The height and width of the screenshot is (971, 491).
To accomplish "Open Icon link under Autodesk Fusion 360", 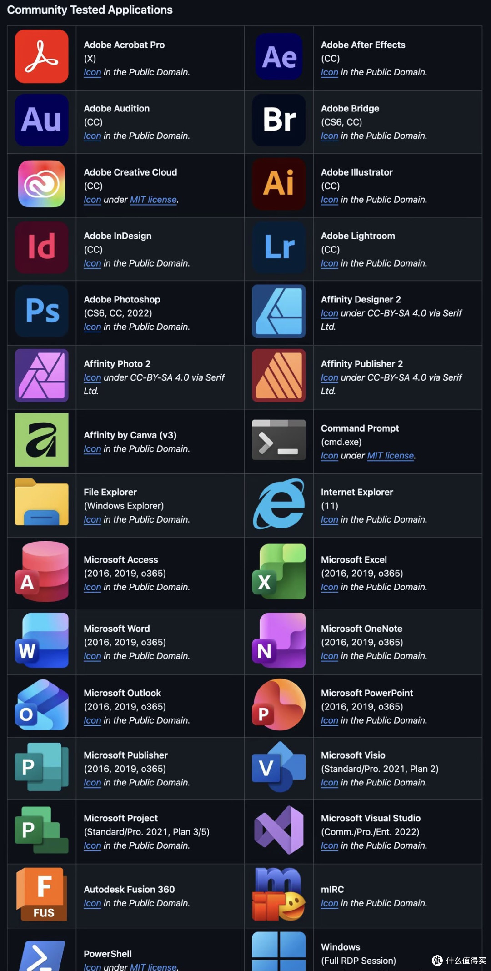I will 92,903.
